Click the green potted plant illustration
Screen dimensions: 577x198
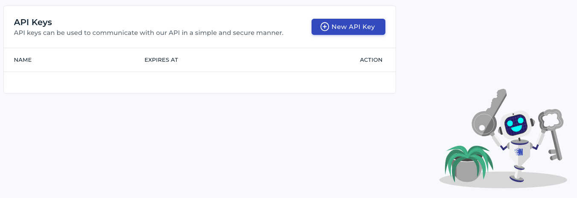pos(469,164)
